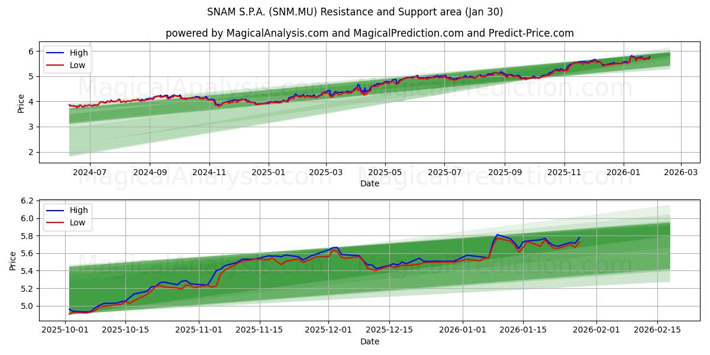Image resolution: width=710 pixels, height=355 pixels.
Task: Click the y-axis value '5.4' in the bottom chart
Action: click(28, 271)
